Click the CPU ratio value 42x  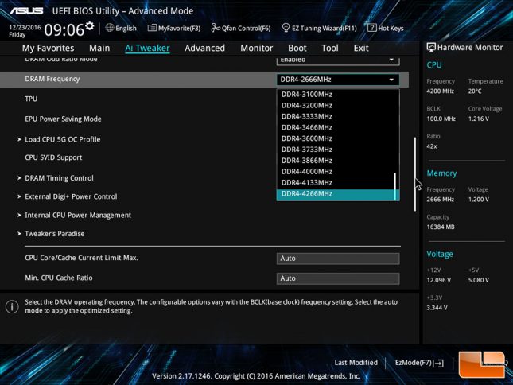[432, 146]
